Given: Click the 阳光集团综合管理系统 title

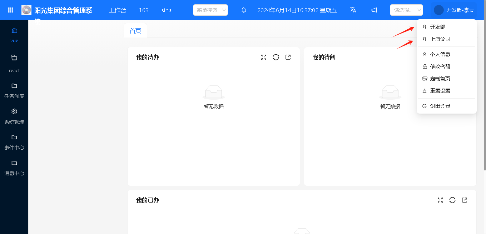Looking at the screenshot, I should tap(63, 10).
